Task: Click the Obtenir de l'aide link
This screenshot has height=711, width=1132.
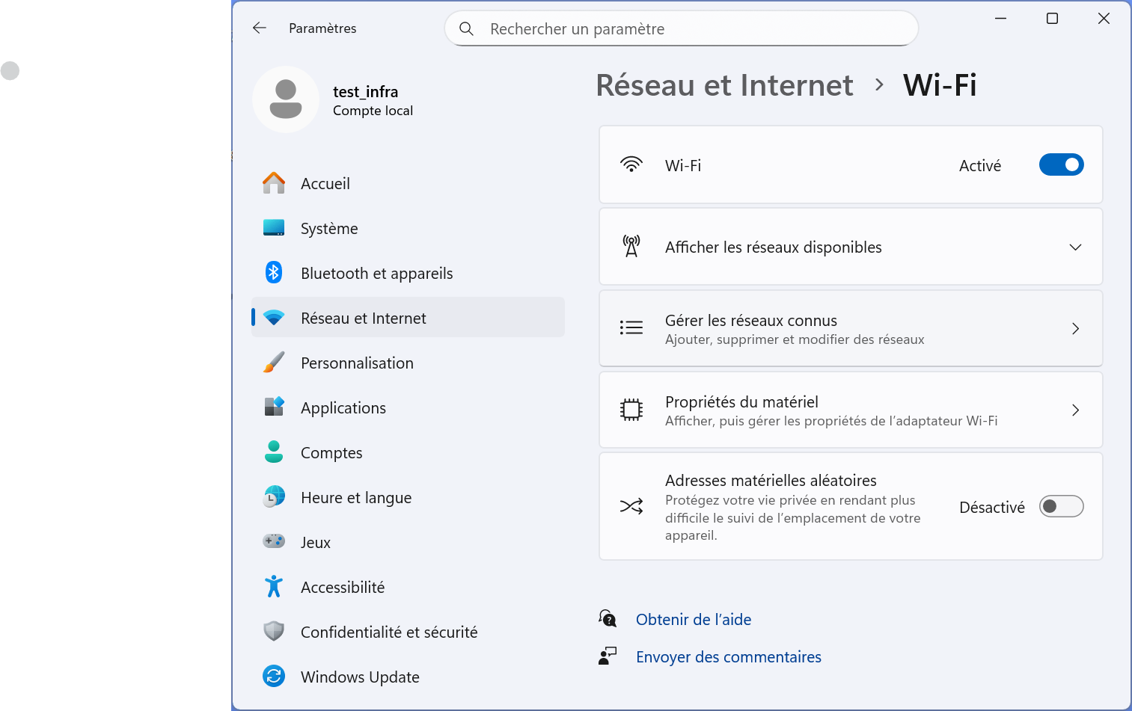Action: click(694, 620)
